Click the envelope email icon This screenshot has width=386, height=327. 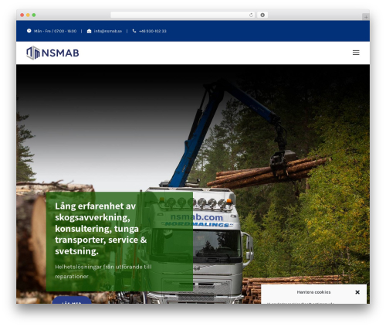(89, 31)
